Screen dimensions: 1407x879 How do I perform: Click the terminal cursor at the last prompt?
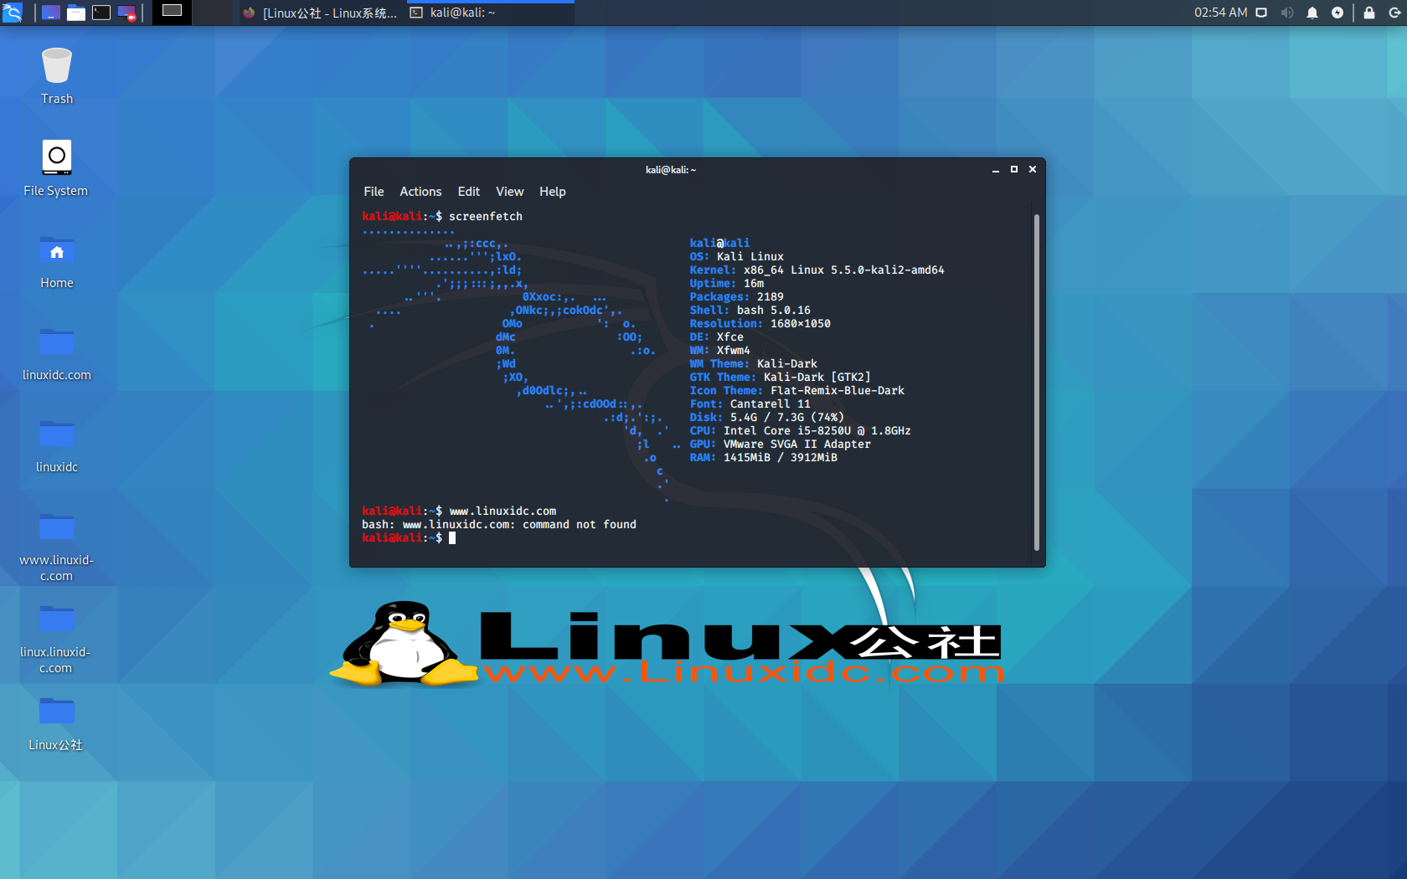(x=452, y=538)
